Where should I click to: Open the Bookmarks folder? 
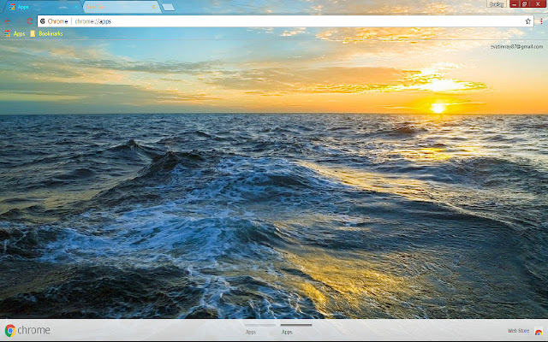coord(47,33)
